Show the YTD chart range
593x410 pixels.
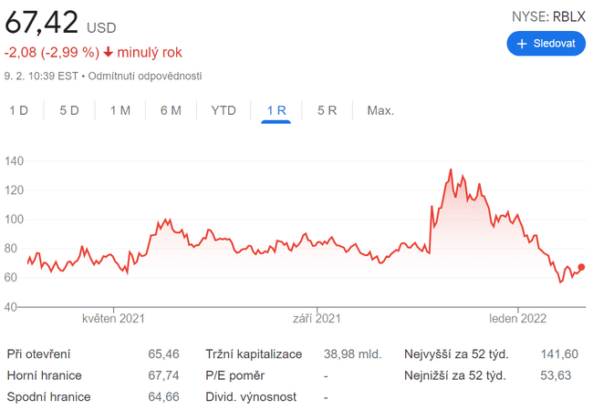click(x=224, y=111)
